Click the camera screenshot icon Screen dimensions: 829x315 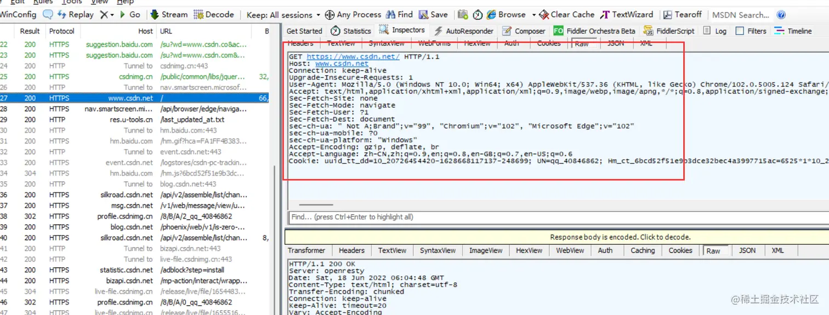463,15
